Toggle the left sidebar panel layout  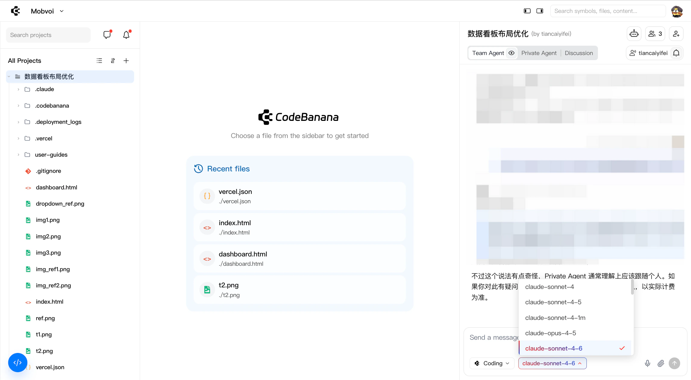click(x=527, y=11)
